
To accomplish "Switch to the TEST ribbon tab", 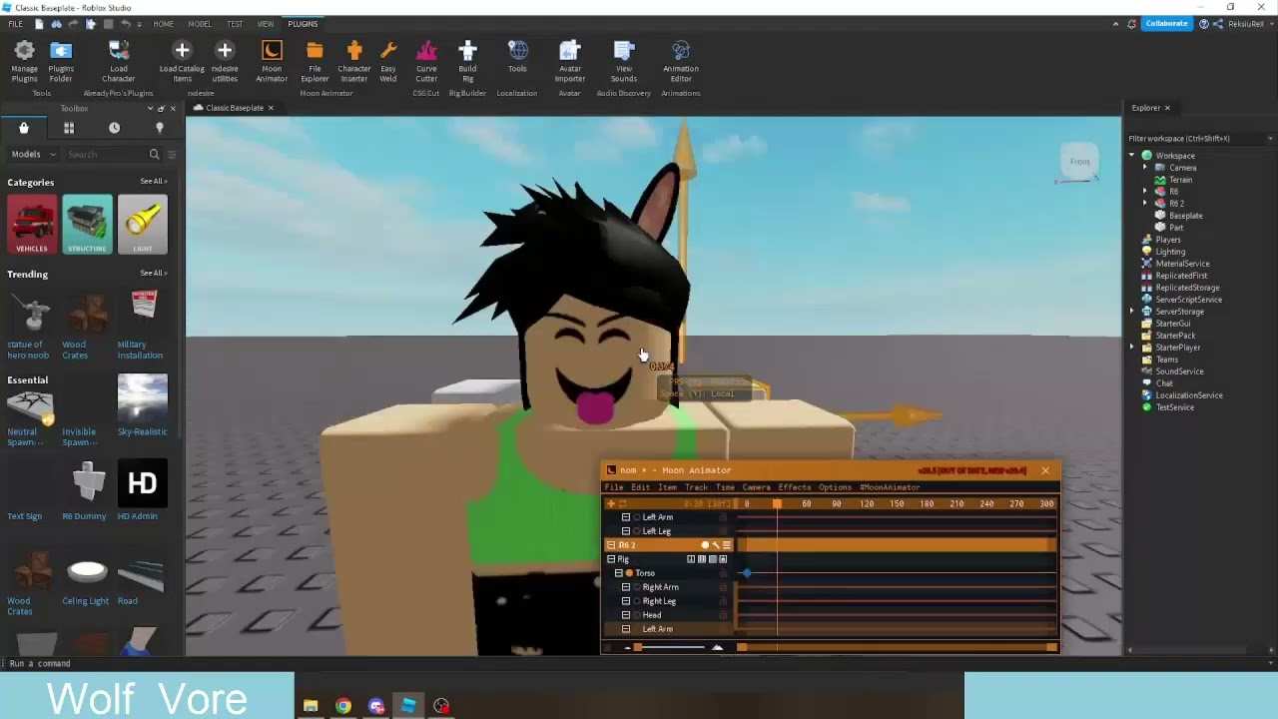I will pyautogui.click(x=235, y=23).
